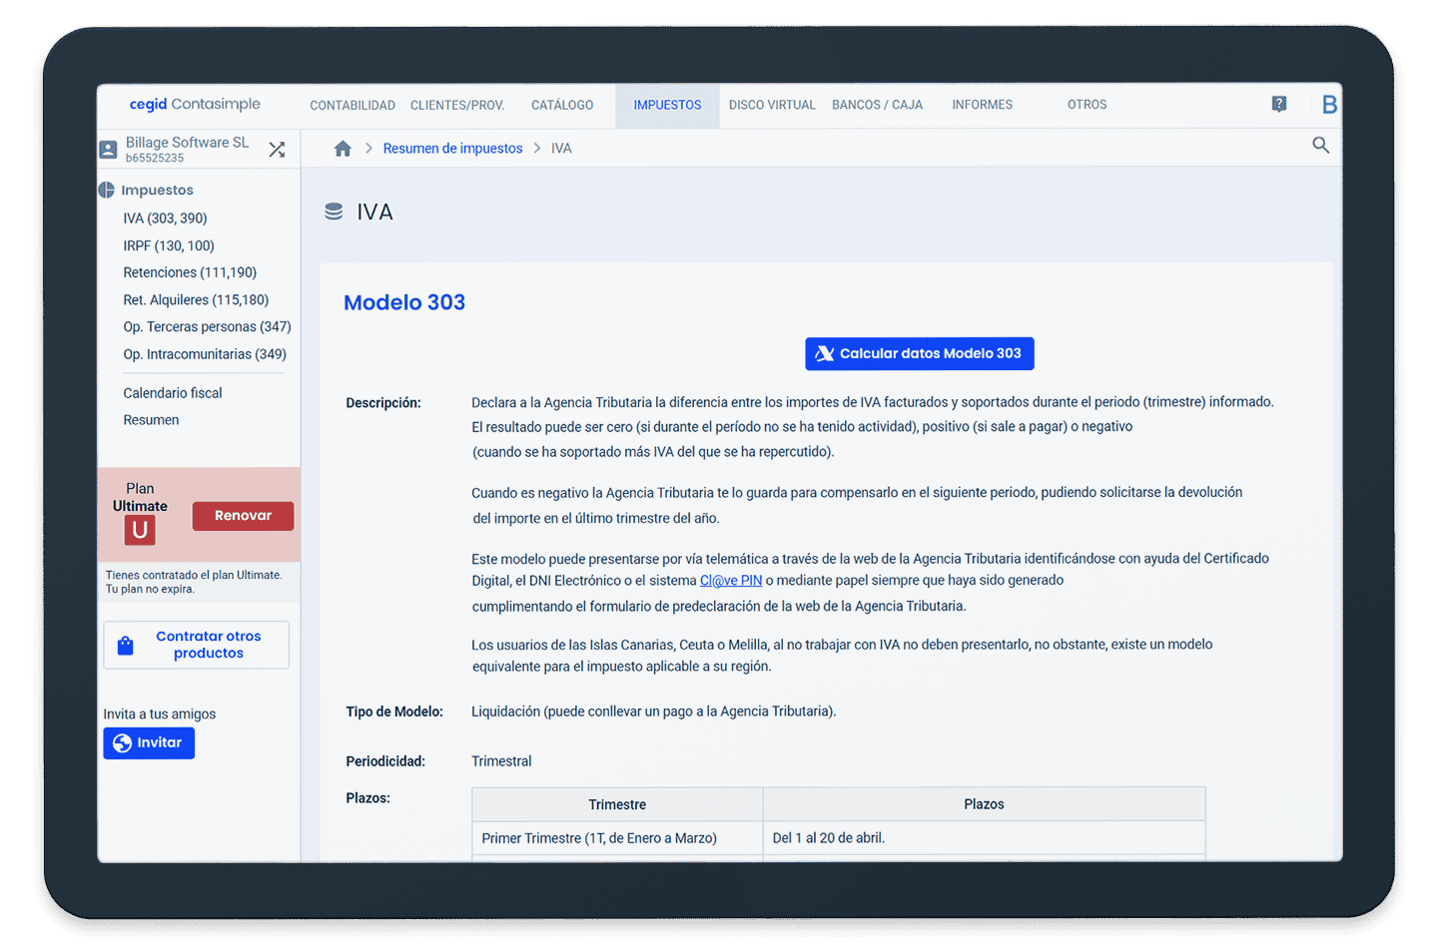Switch to the Impuestos tab
Screen dimensions: 1438x948
pyautogui.click(x=667, y=105)
